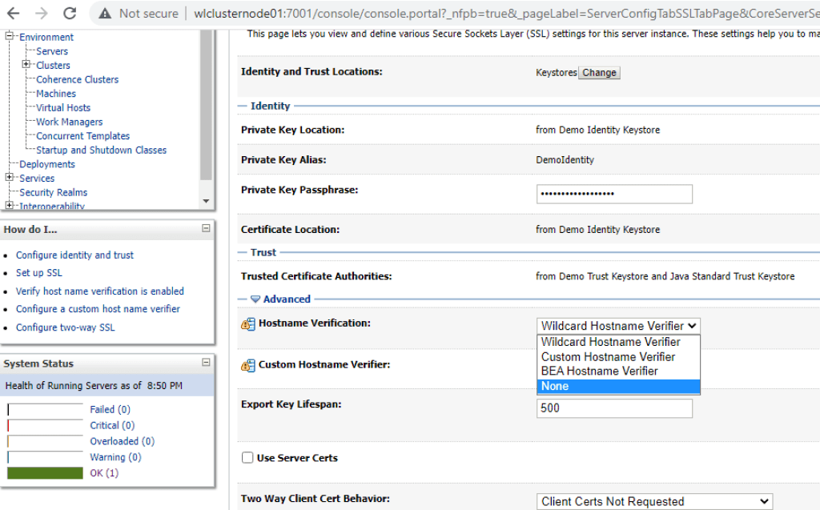The width and height of the screenshot is (820, 510).
Task: Click the browser back arrow
Action: [x=14, y=14]
